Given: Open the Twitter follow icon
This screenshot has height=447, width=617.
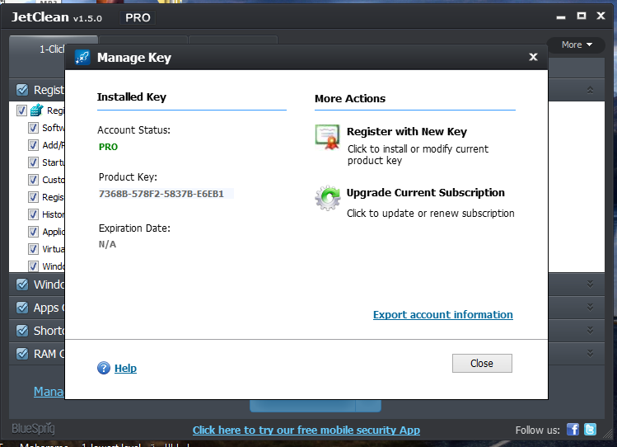Looking at the screenshot, I should click(591, 430).
